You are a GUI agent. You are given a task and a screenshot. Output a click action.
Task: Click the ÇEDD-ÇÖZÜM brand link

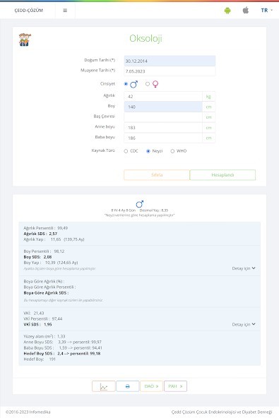click(29, 11)
